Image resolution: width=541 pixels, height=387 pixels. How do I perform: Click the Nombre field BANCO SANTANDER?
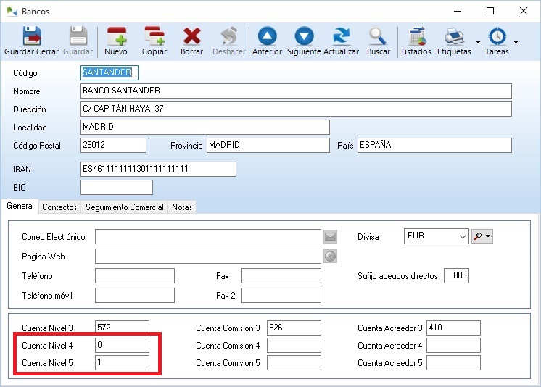(296, 91)
